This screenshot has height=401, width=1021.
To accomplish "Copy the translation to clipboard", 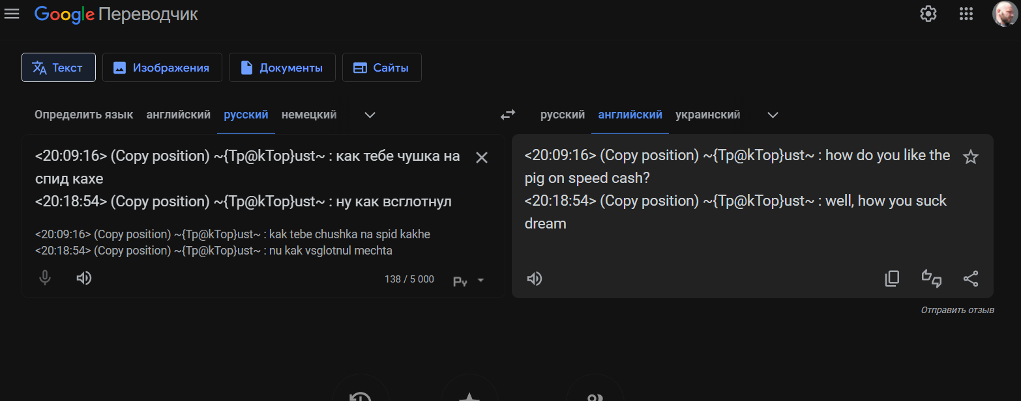I will pos(892,279).
